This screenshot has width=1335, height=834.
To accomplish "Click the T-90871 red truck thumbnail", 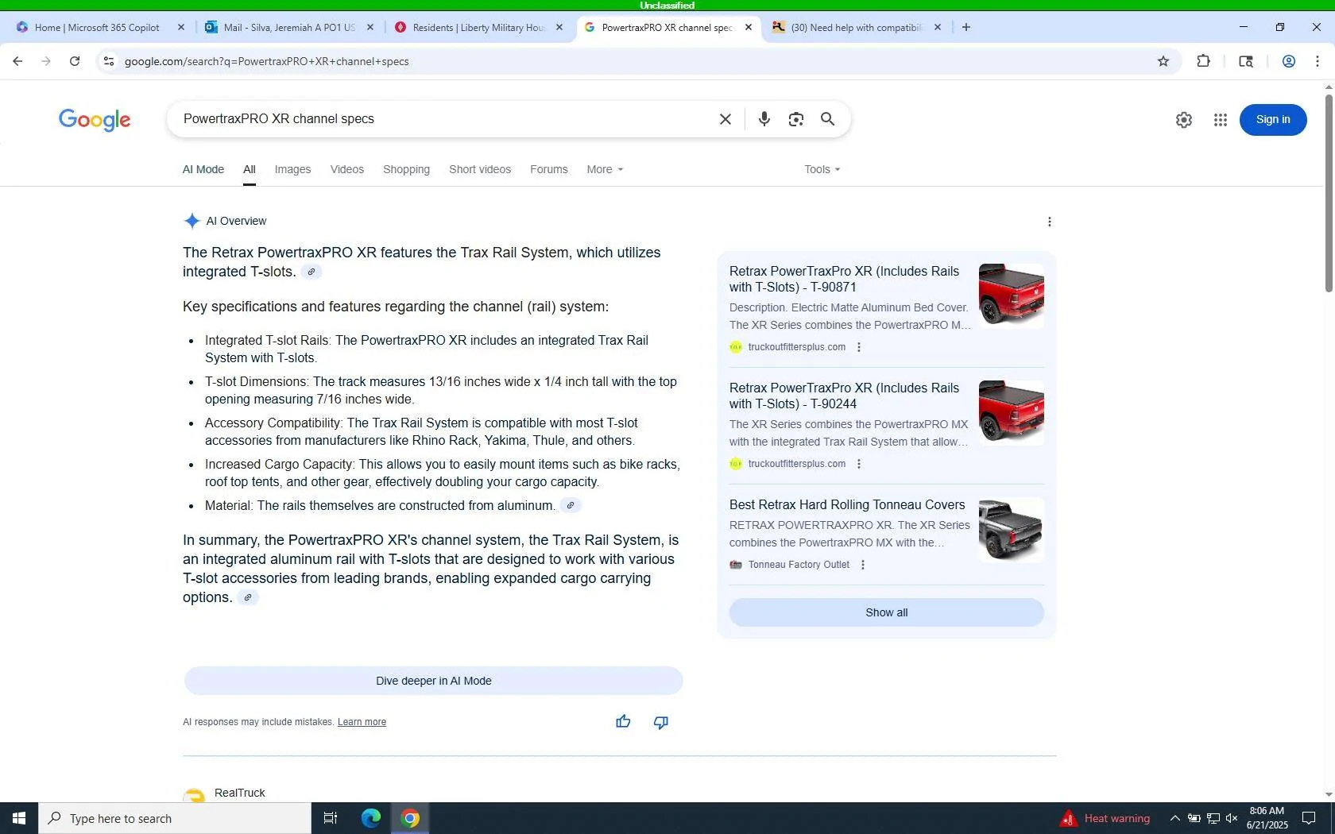I will click(1011, 295).
